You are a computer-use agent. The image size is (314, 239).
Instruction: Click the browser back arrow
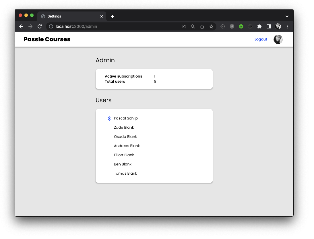21,26
